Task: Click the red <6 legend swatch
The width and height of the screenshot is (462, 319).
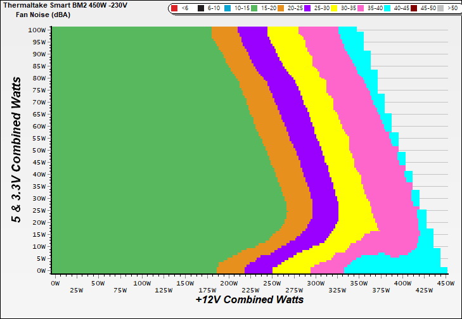Action: click(x=175, y=8)
